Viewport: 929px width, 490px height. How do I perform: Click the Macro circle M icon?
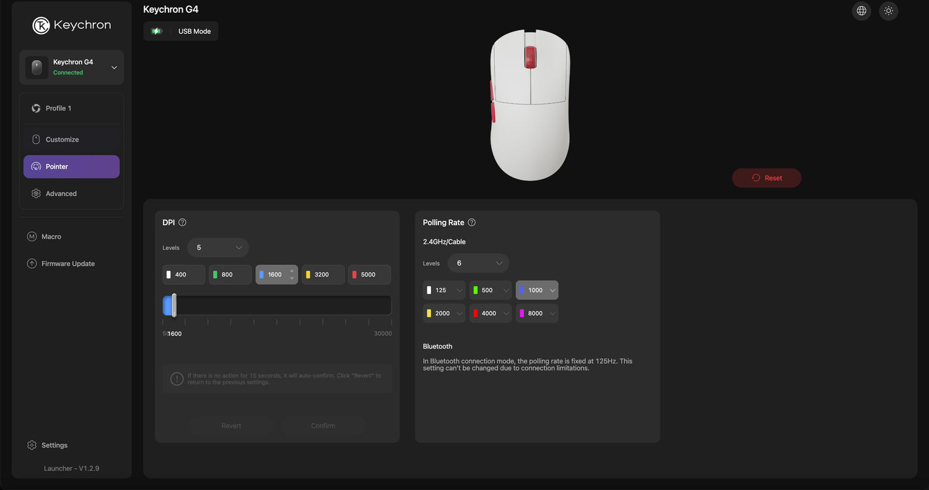click(x=32, y=236)
